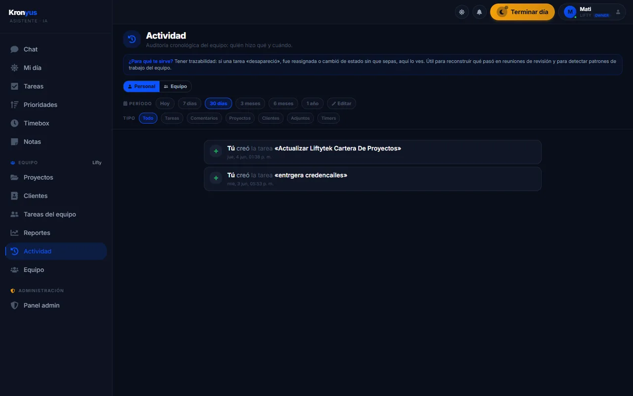Click the checkbox icon next to Tareas
The height and width of the screenshot is (396, 633).
coord(14,86)
